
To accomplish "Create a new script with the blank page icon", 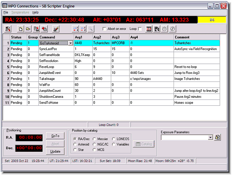I will tap(21, 29).
